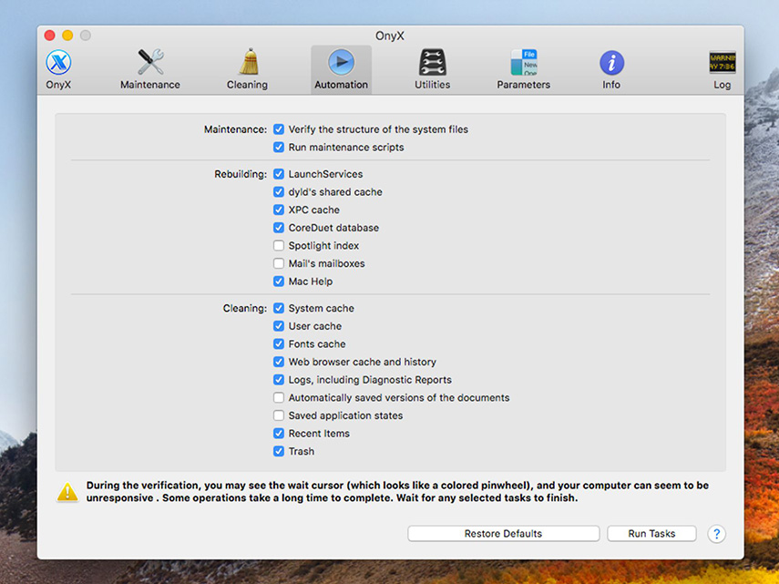
Task: Uncheck Web browser cache and history
Action: click(x=279, y=362)
